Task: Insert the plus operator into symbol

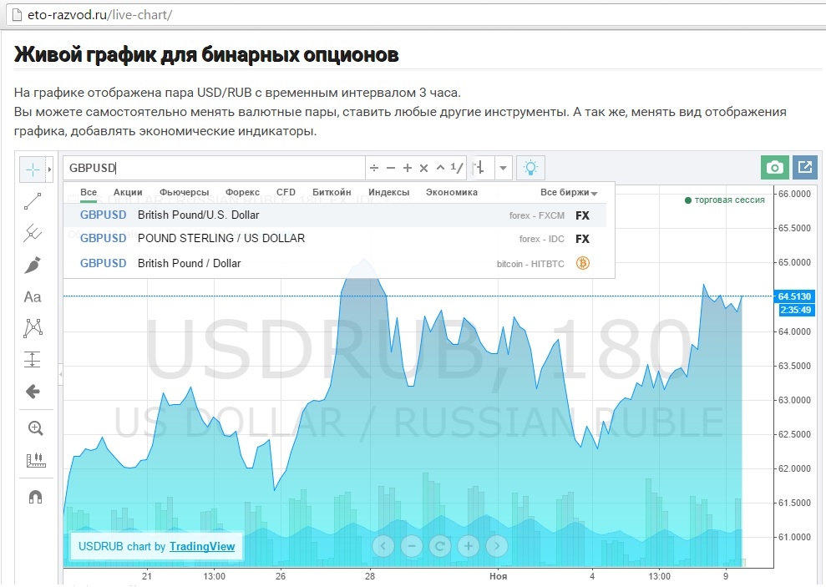Action: click(408, 168)
